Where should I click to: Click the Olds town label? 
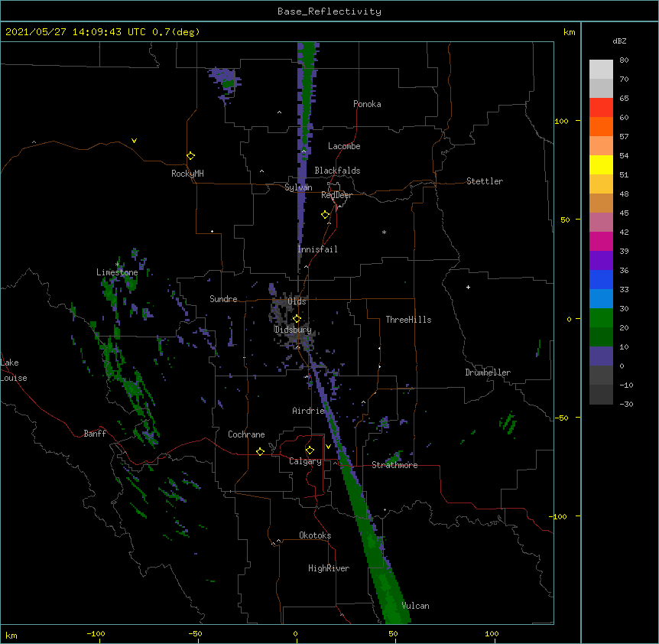click(297, 301)
